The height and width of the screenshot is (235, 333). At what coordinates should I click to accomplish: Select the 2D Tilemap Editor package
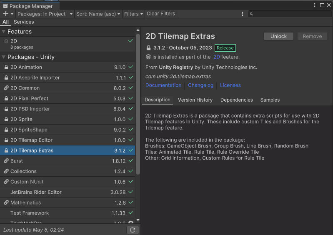(x=68, y=140)
